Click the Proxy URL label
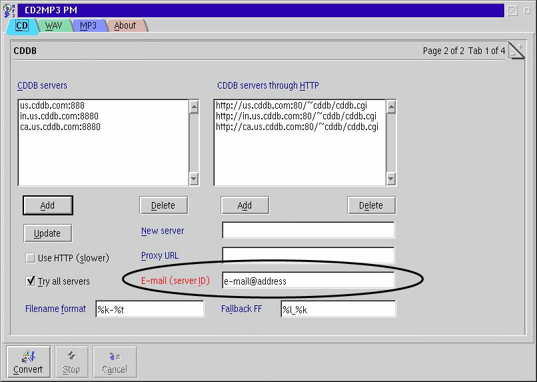Viewport: 537px width, 382px height. 160,255
